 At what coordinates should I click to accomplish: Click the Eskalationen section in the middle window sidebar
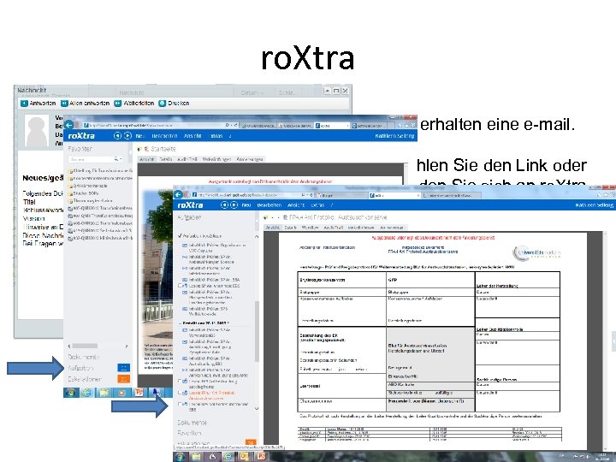click(x=85, y=379)
